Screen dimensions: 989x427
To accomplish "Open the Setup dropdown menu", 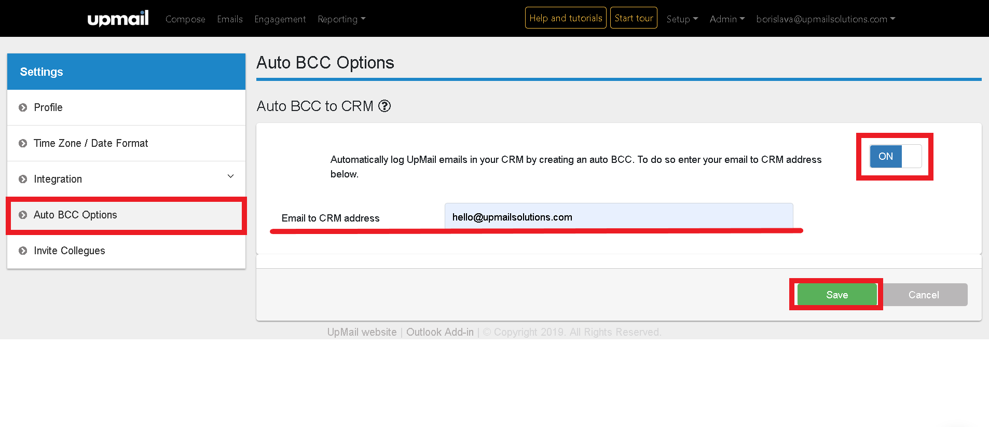I will tap(682, 19).
